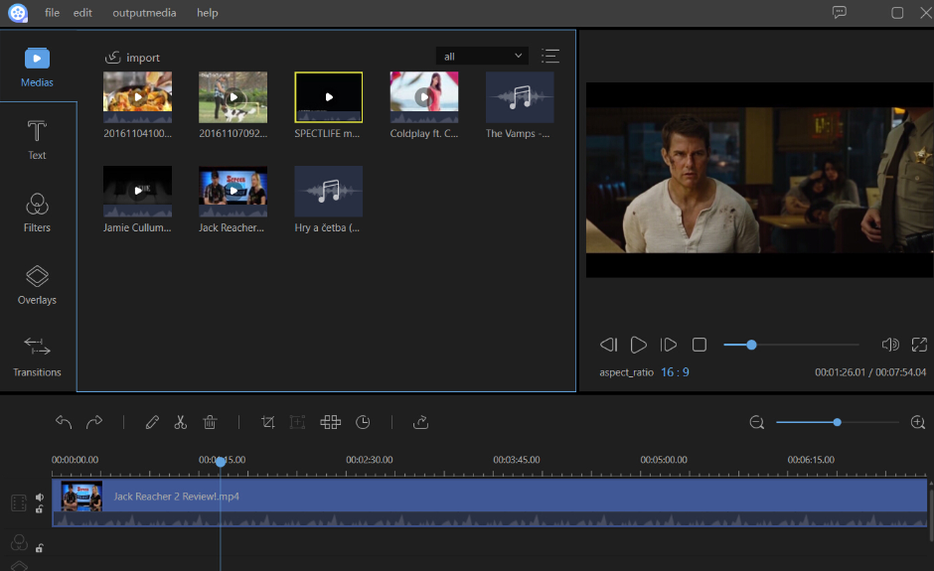Click the export share icon
934x571 pixels.
(x=420, y=422)
